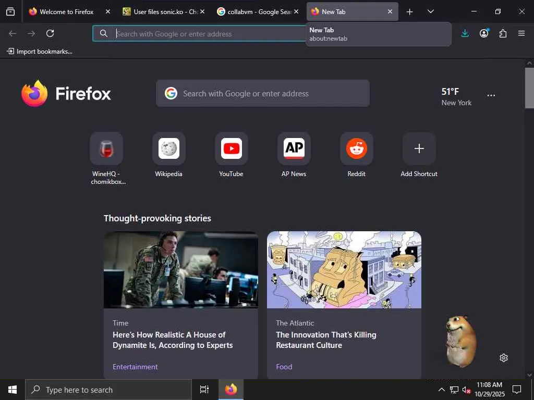Open the weather widget three-dot menu
Viewport: 534px width, 400px height.
[x=491, y=96]
